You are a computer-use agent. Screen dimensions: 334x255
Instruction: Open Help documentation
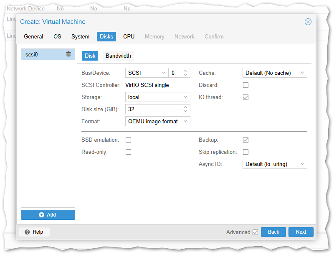(34, 232)
